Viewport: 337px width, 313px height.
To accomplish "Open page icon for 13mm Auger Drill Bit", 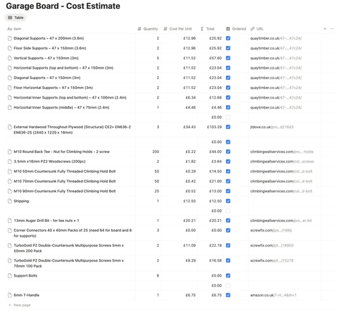I will click(9, 221).
